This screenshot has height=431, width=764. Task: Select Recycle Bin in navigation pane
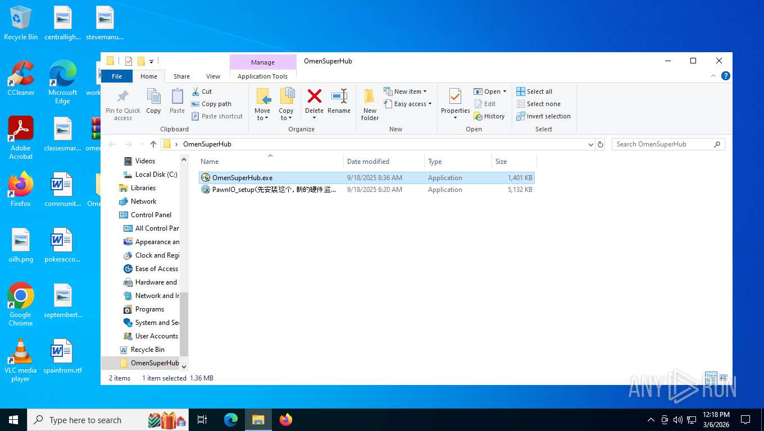(142, 350)
